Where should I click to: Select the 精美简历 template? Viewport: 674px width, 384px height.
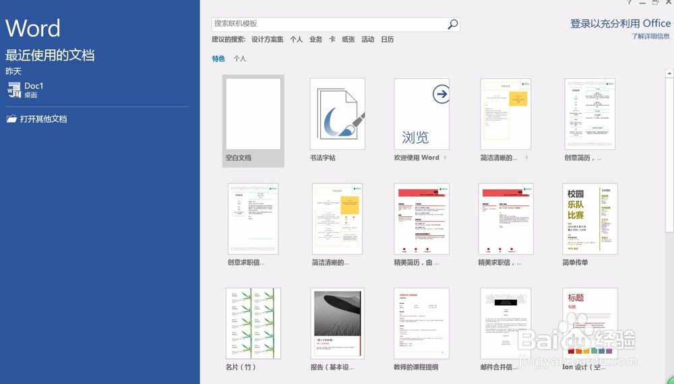point(422,219)
